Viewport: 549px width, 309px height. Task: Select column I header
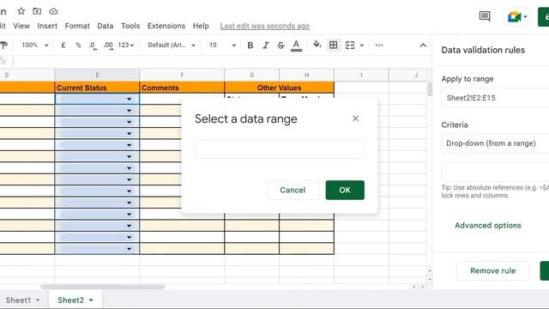click(x=361, y=75)
